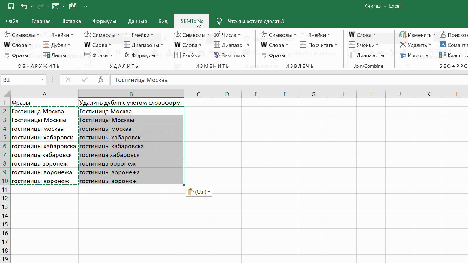Viewport: 468px width, 263px height.
Task: Open Ячейки in the УДАЛИТЬ group
Action: [139, 35]
